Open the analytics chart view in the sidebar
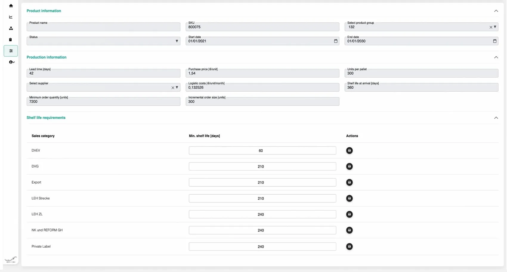The height and width of the screenshot is (272, 507). 11,17
